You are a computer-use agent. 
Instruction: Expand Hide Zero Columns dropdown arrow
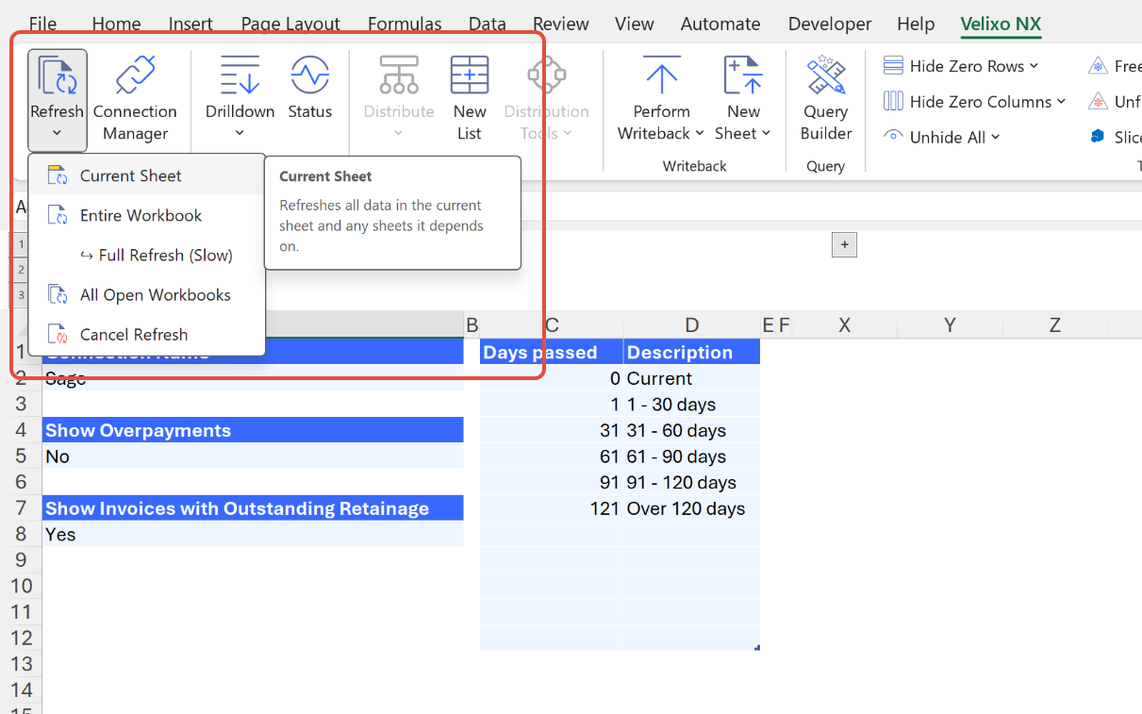coord(1061,102)
